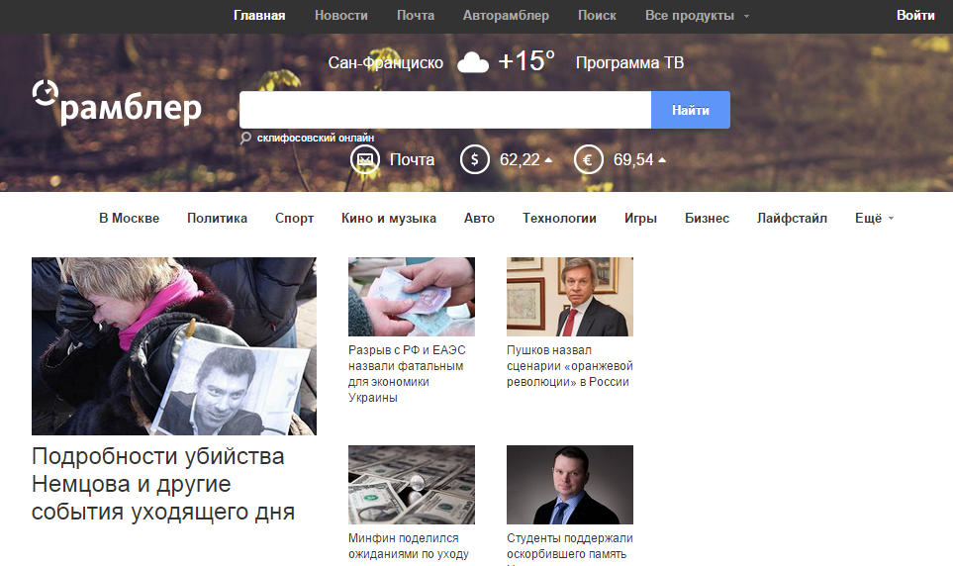The height and width of the screenshot is (566, 953).
Task: Open Почта in the top navigation bar
Action: tap(416, 16)
